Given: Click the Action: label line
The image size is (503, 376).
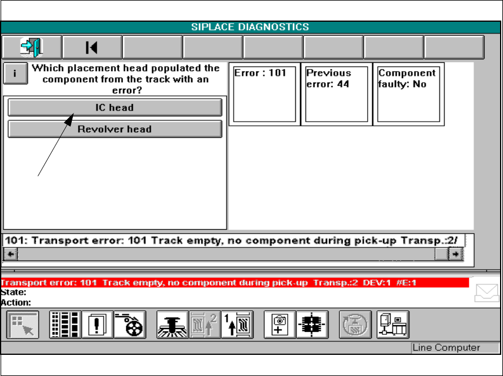Looking at the screenshot, I should pos(16,303).
